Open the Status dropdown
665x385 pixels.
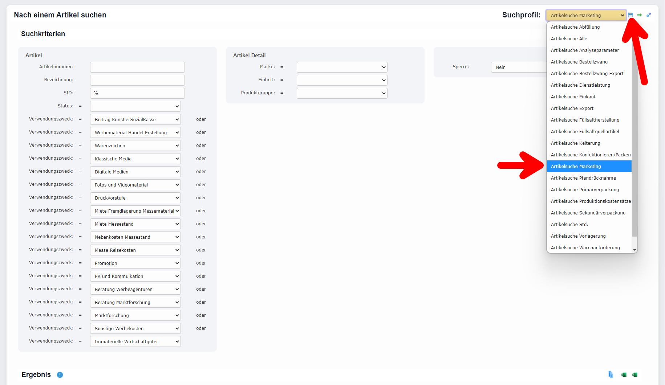tap(135, 106)
